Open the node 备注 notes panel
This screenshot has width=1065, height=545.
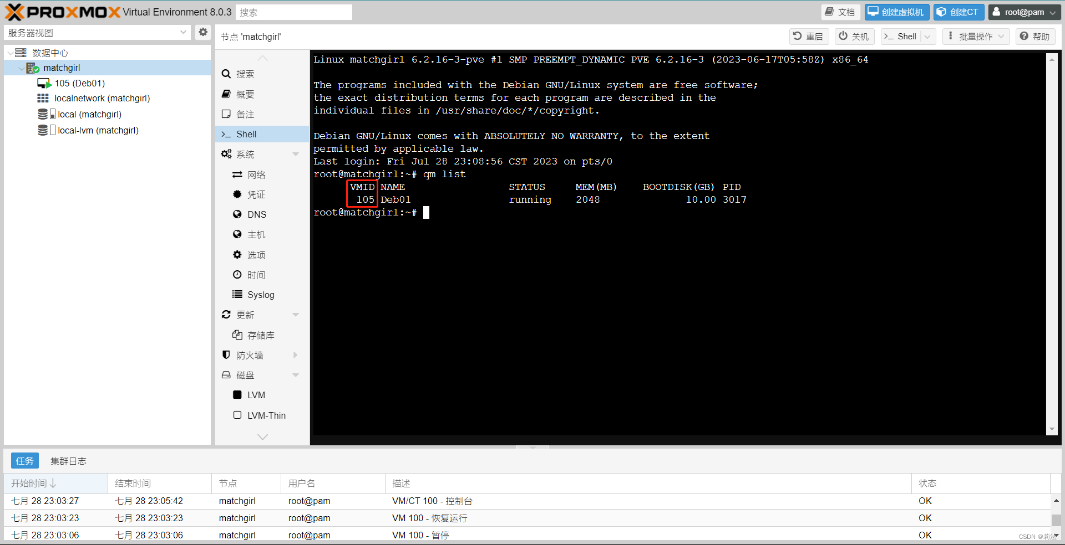coord(246,114)
